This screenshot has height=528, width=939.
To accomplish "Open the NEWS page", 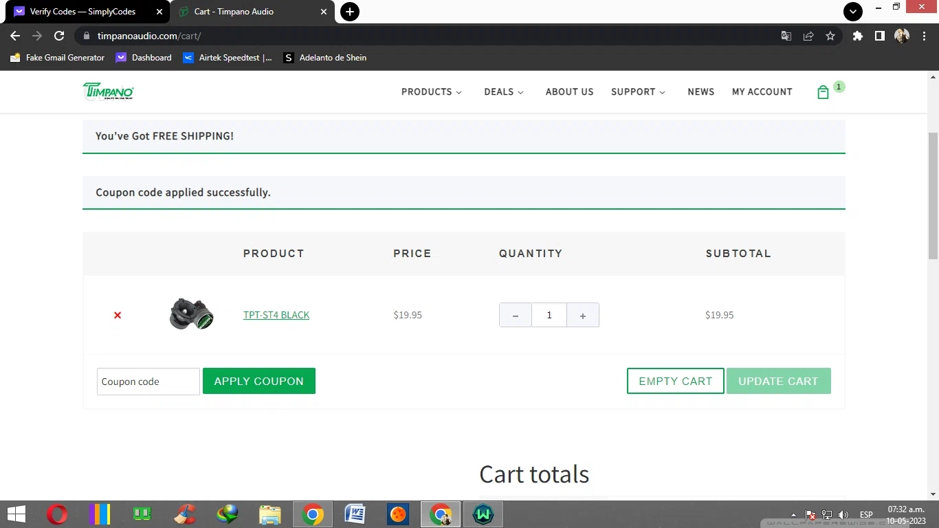I will coord(701,91).
